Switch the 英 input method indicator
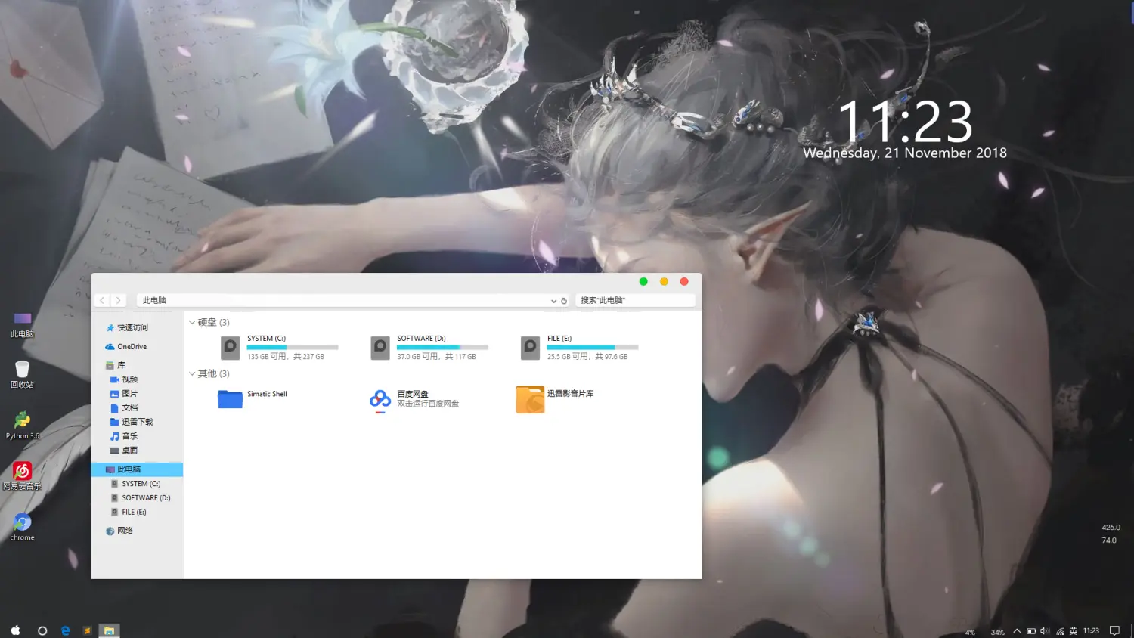The width and height of the screenshot is (1134, 638). point(1073,631)
